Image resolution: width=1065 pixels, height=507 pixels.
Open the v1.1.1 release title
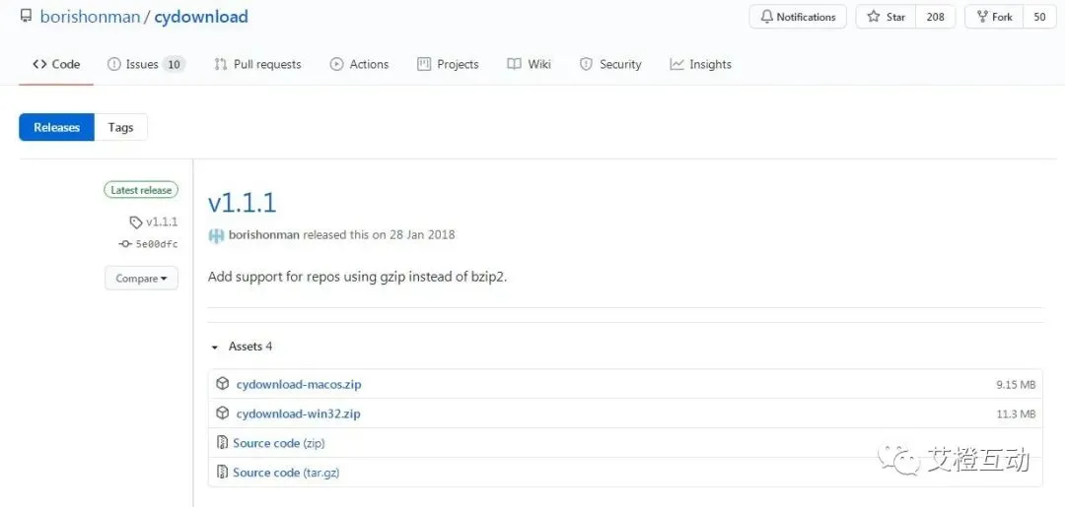pos(242,202)
